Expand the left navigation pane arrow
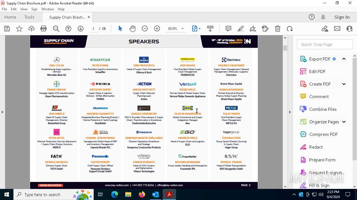 pos(2,112)
